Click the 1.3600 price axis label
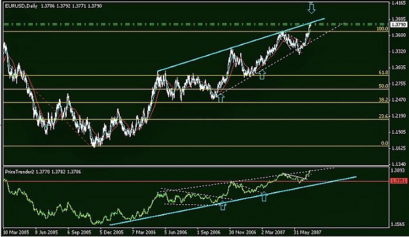 (x=399, y=35)
